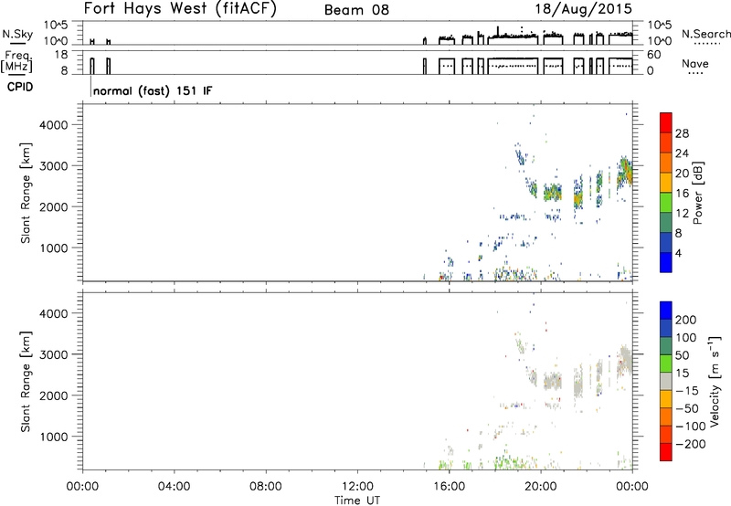The image size is (731, 506).
Task: Click the 'Fort Hays West (fitACF)' title
Action: tap(180, 9)
